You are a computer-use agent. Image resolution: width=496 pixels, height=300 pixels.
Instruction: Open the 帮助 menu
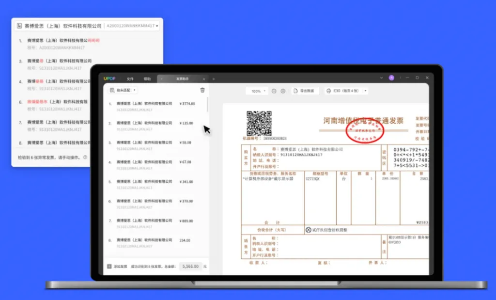click(147, 79)
